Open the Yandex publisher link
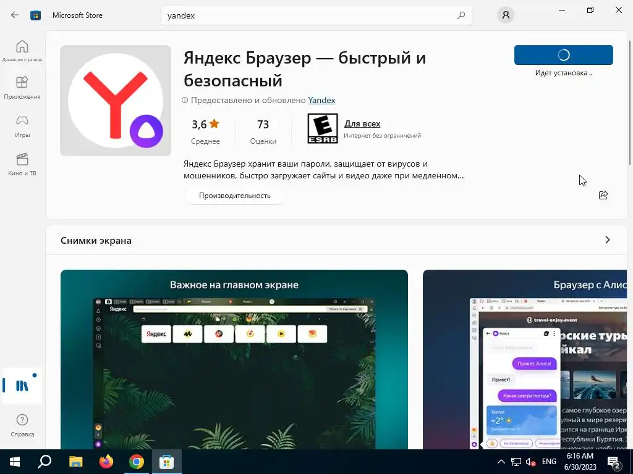Screen dimensions: 633x474 pos(321,100)
